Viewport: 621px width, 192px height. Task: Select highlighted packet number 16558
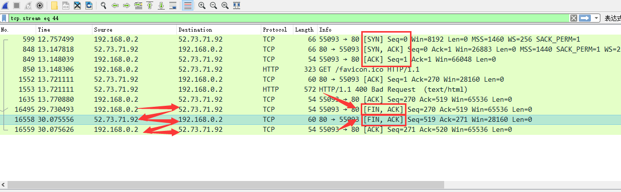(310, 119)
